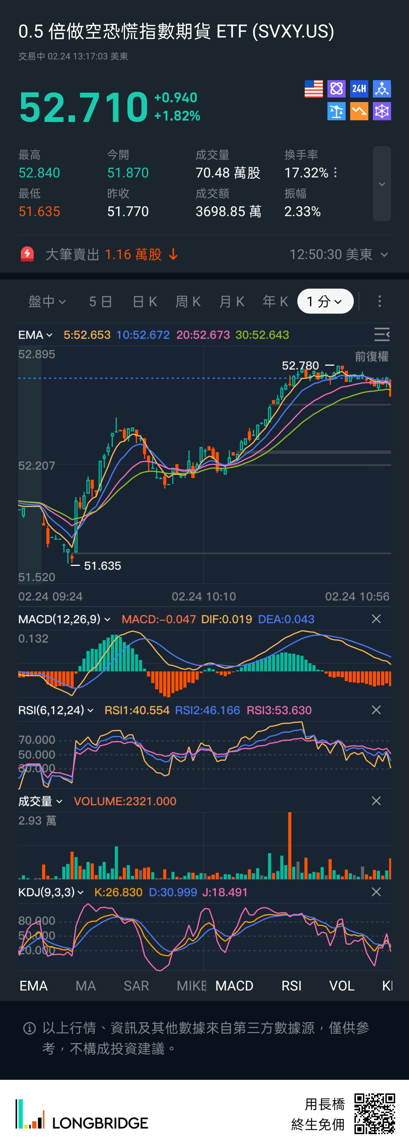Open the 1分 interval dropdown

[325, 302]
